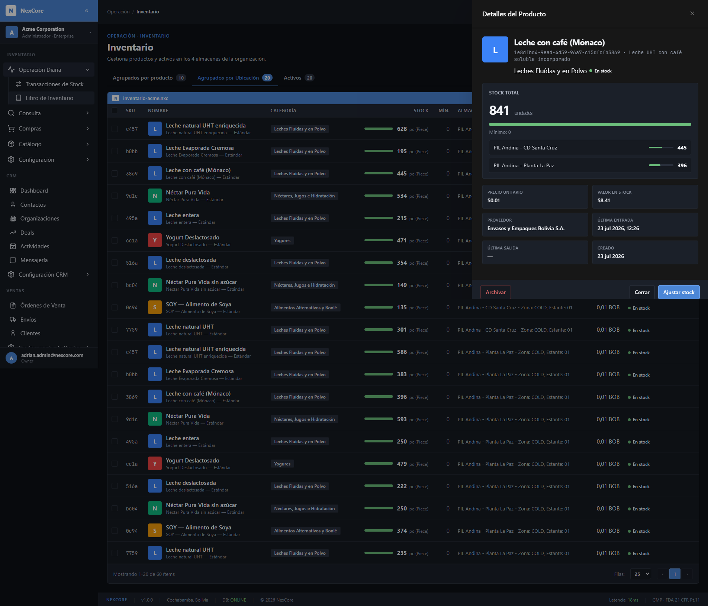The width and height of the screenshot is (708, 606).
Task: Click the Catálogo box icon
Action: click(x=11, y=144)
